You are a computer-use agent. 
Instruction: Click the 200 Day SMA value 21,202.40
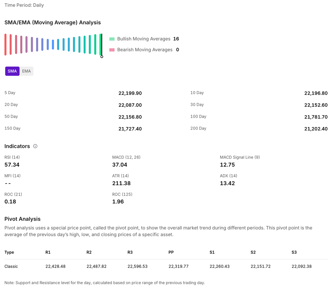coord(316,129)
